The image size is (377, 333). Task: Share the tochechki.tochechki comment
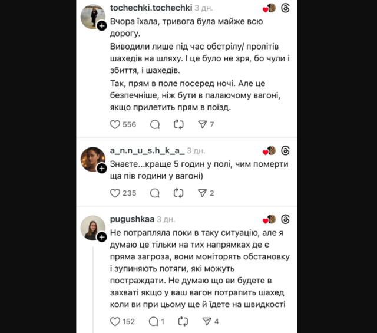click(202, 124)
